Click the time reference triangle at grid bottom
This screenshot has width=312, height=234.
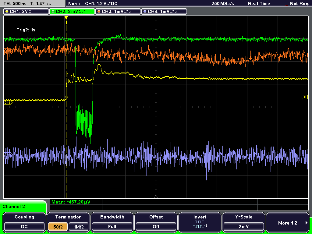pos(156,197)
